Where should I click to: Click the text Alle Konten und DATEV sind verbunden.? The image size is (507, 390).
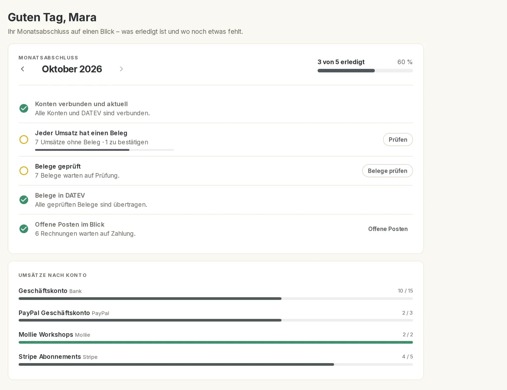pyautogui.click(x=93, y=113)
